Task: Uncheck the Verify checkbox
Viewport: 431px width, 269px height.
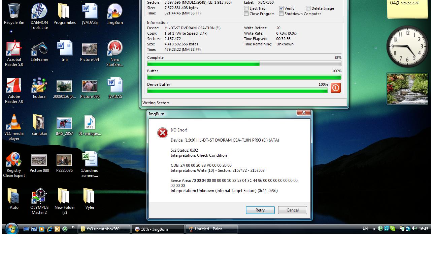Action: click(x=281, y=8)
